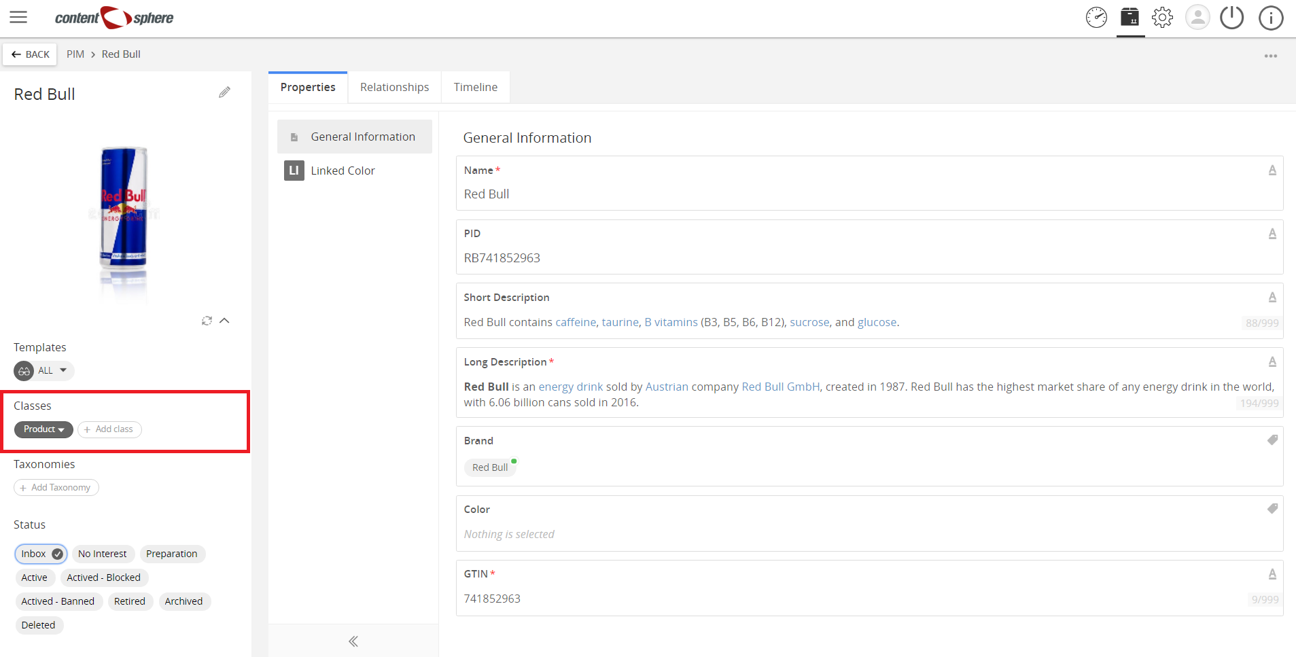The width and height of the screenshot is (1296, 657).
Task: Open the dashboard gauge icon
Action: 1096,18
